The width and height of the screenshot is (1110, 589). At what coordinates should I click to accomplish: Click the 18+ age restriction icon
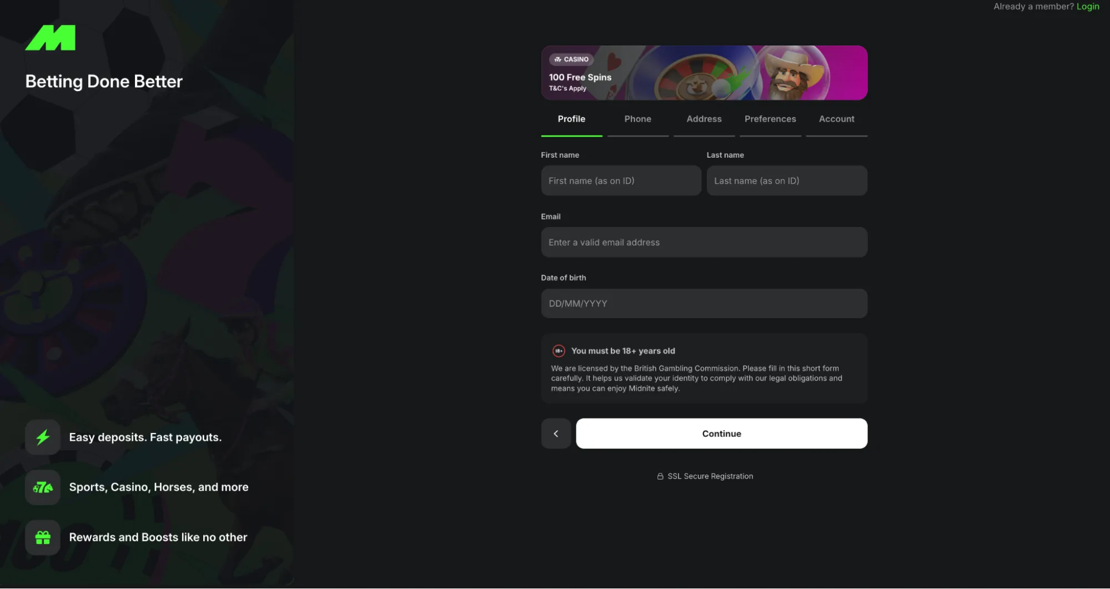pyautogui.click(x=558, y=350)
